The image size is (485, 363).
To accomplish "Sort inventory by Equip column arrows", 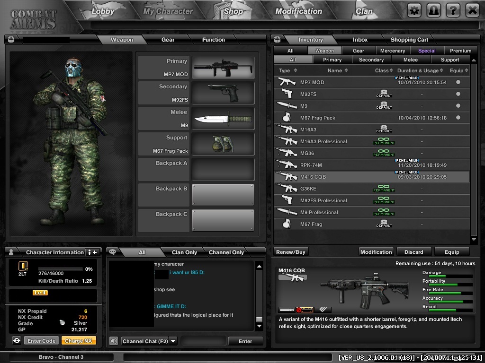I will pos(467,70).
